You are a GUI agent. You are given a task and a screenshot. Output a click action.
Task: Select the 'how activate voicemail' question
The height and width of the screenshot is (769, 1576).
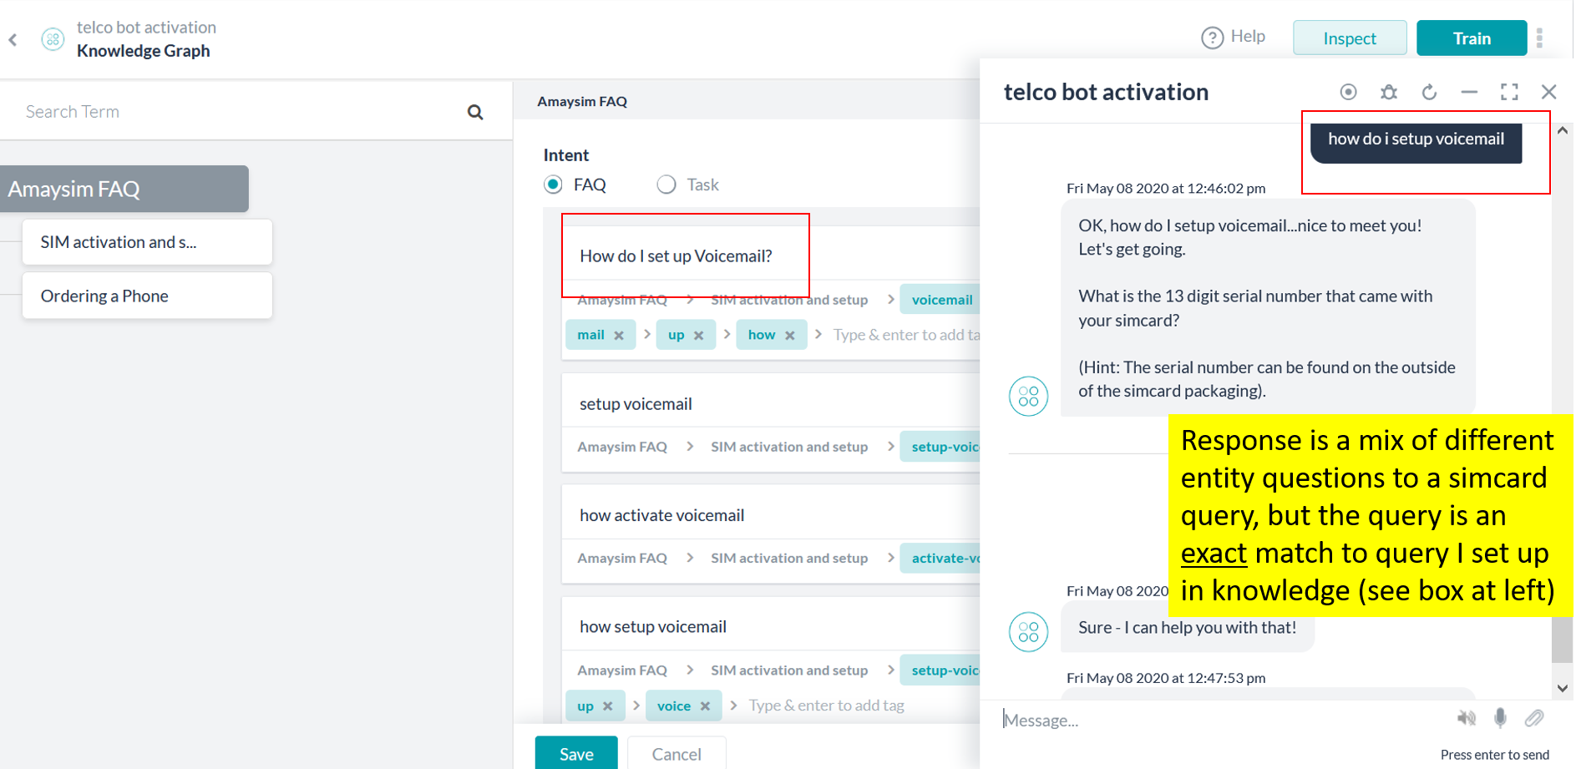click(x=661, y=515)
